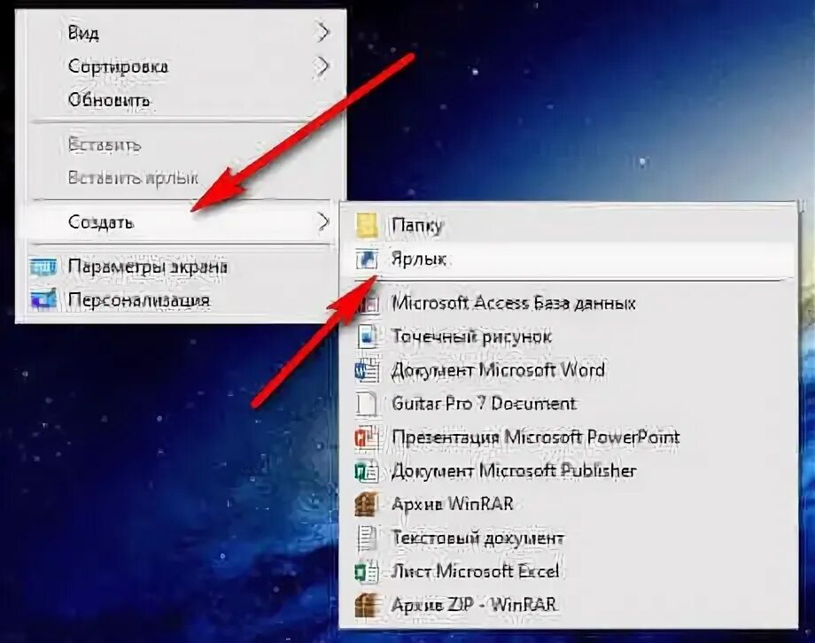Choose the Вставить menu entry

coord(181,144)
